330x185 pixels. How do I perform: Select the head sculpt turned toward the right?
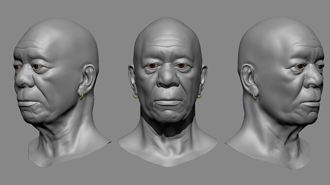click(x=275, y=93)
